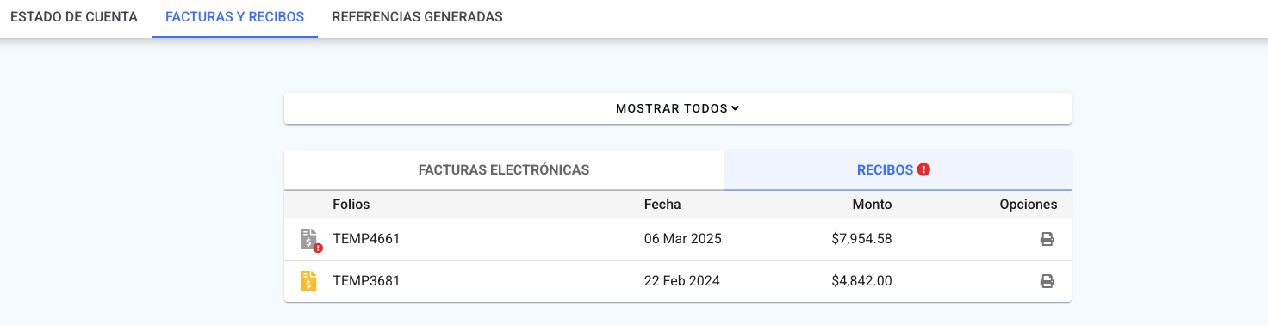Switch to ESTADO DE CUENTA tab
The width and height of the screenshot is (1268, 325).
(x=74, y=17)
